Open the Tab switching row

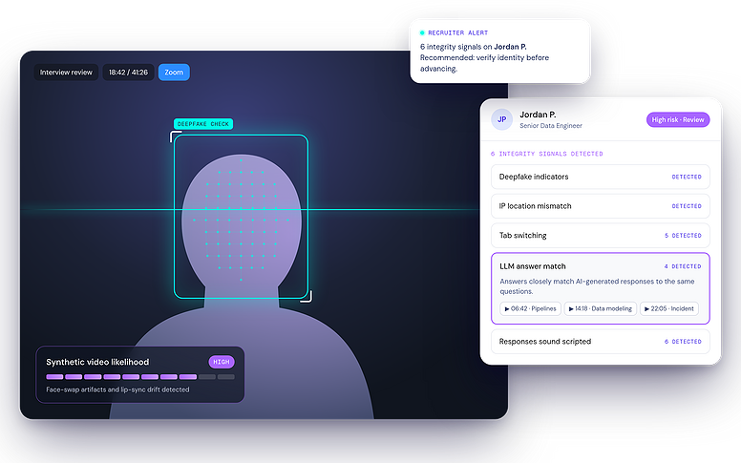pos(601,235)
